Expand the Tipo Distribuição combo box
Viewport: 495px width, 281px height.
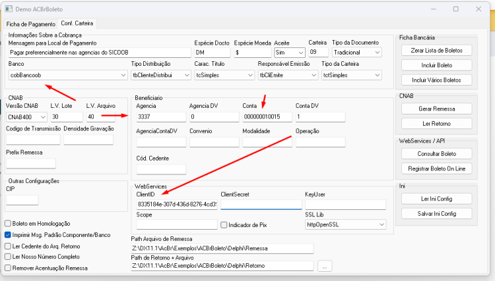tap(161, 75)
